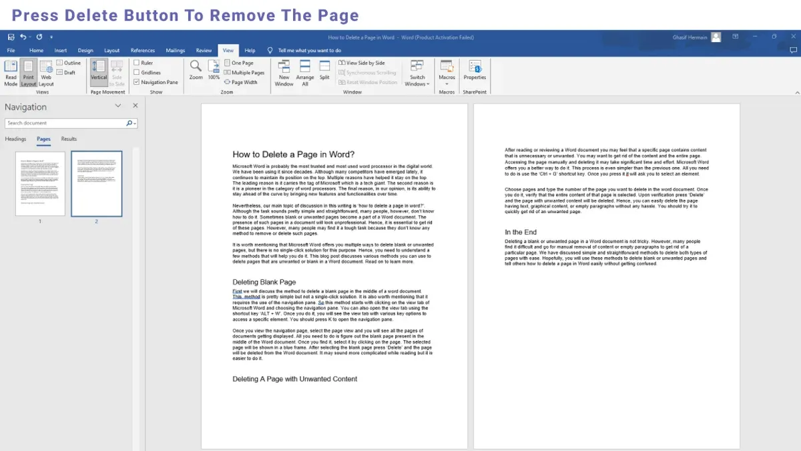Switch to the Review ribbon tab
Screen dimensions: 801x451
pyautogui.click(x=204, y=50)
